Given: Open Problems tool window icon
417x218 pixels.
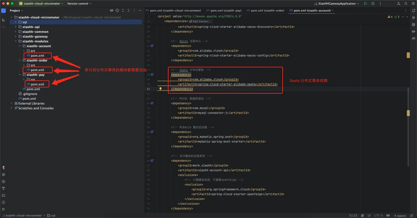Looking at the screenshot, I should 4,202.
